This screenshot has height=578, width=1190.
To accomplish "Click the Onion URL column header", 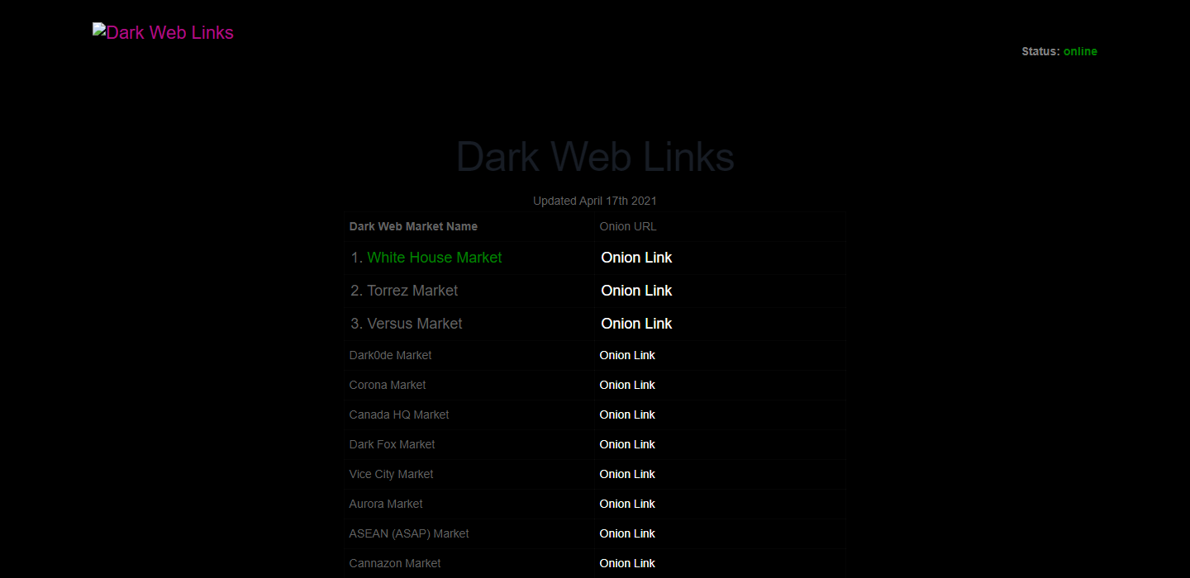I will coord(628,226).
